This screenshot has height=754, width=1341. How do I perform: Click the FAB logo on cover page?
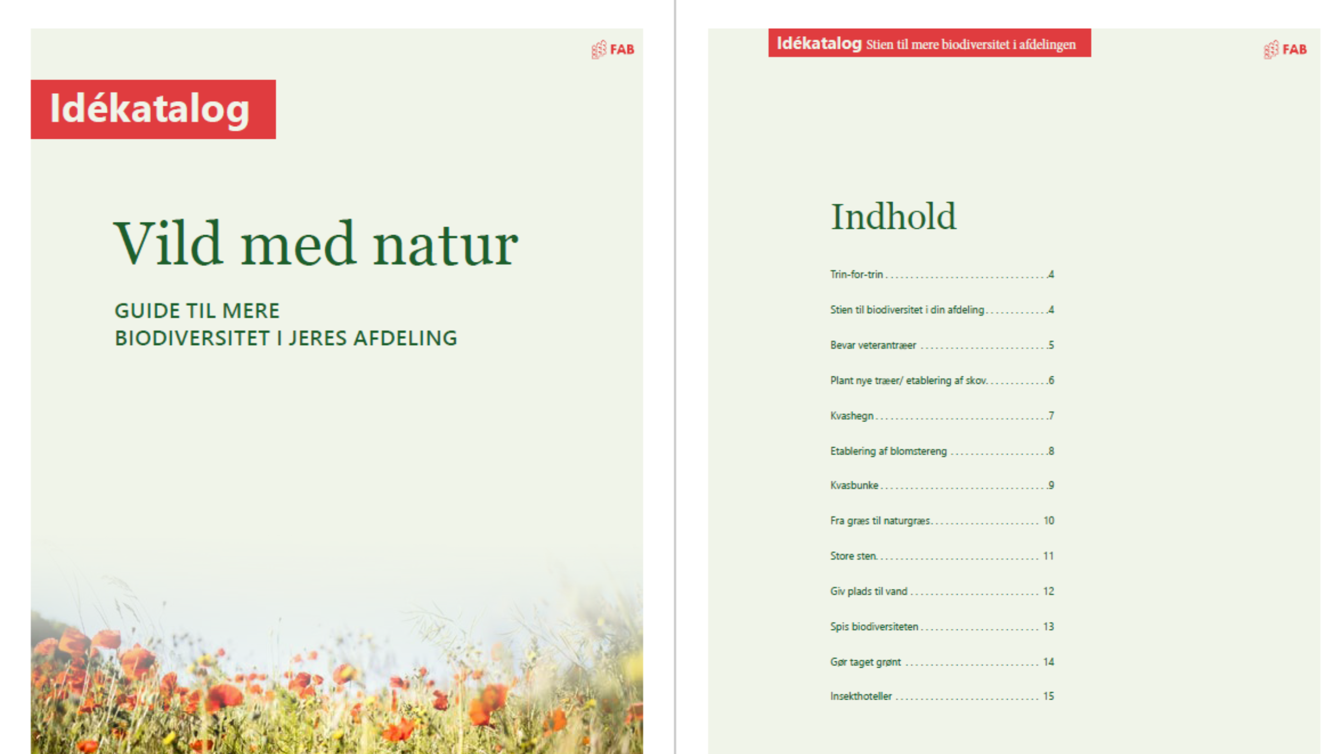[613, 50]
